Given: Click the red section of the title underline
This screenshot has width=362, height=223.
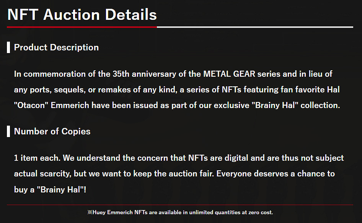Looking at the screenshot, I should pyautogui.click(x=82, y=27).
